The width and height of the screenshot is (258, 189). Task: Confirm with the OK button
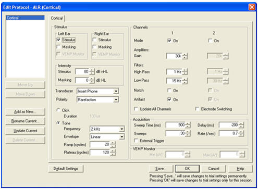coord(187,169)
